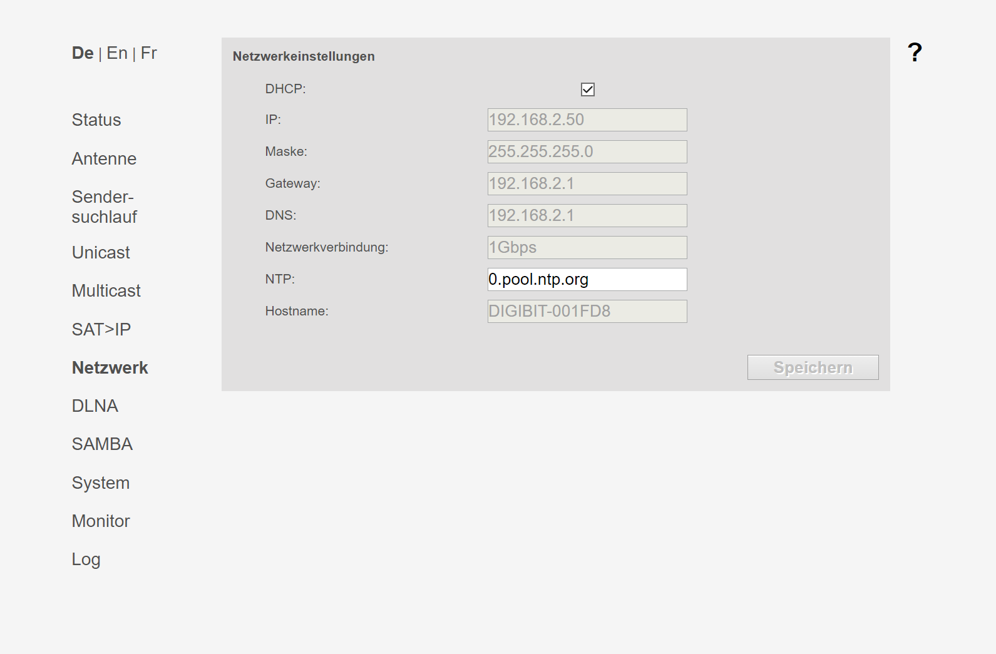Click the Gateway address field
The height and width of the screenshot is (654, 996).
coord(587,183)
